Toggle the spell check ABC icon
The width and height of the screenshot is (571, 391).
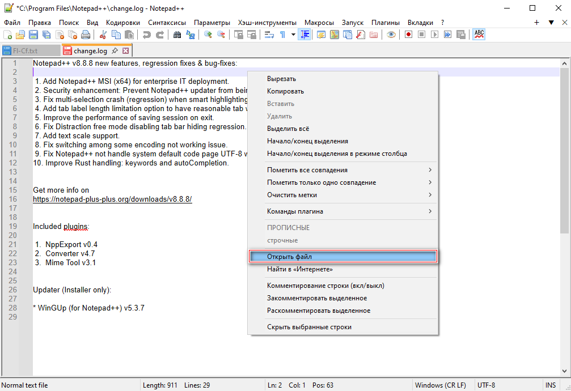(479, 35)
